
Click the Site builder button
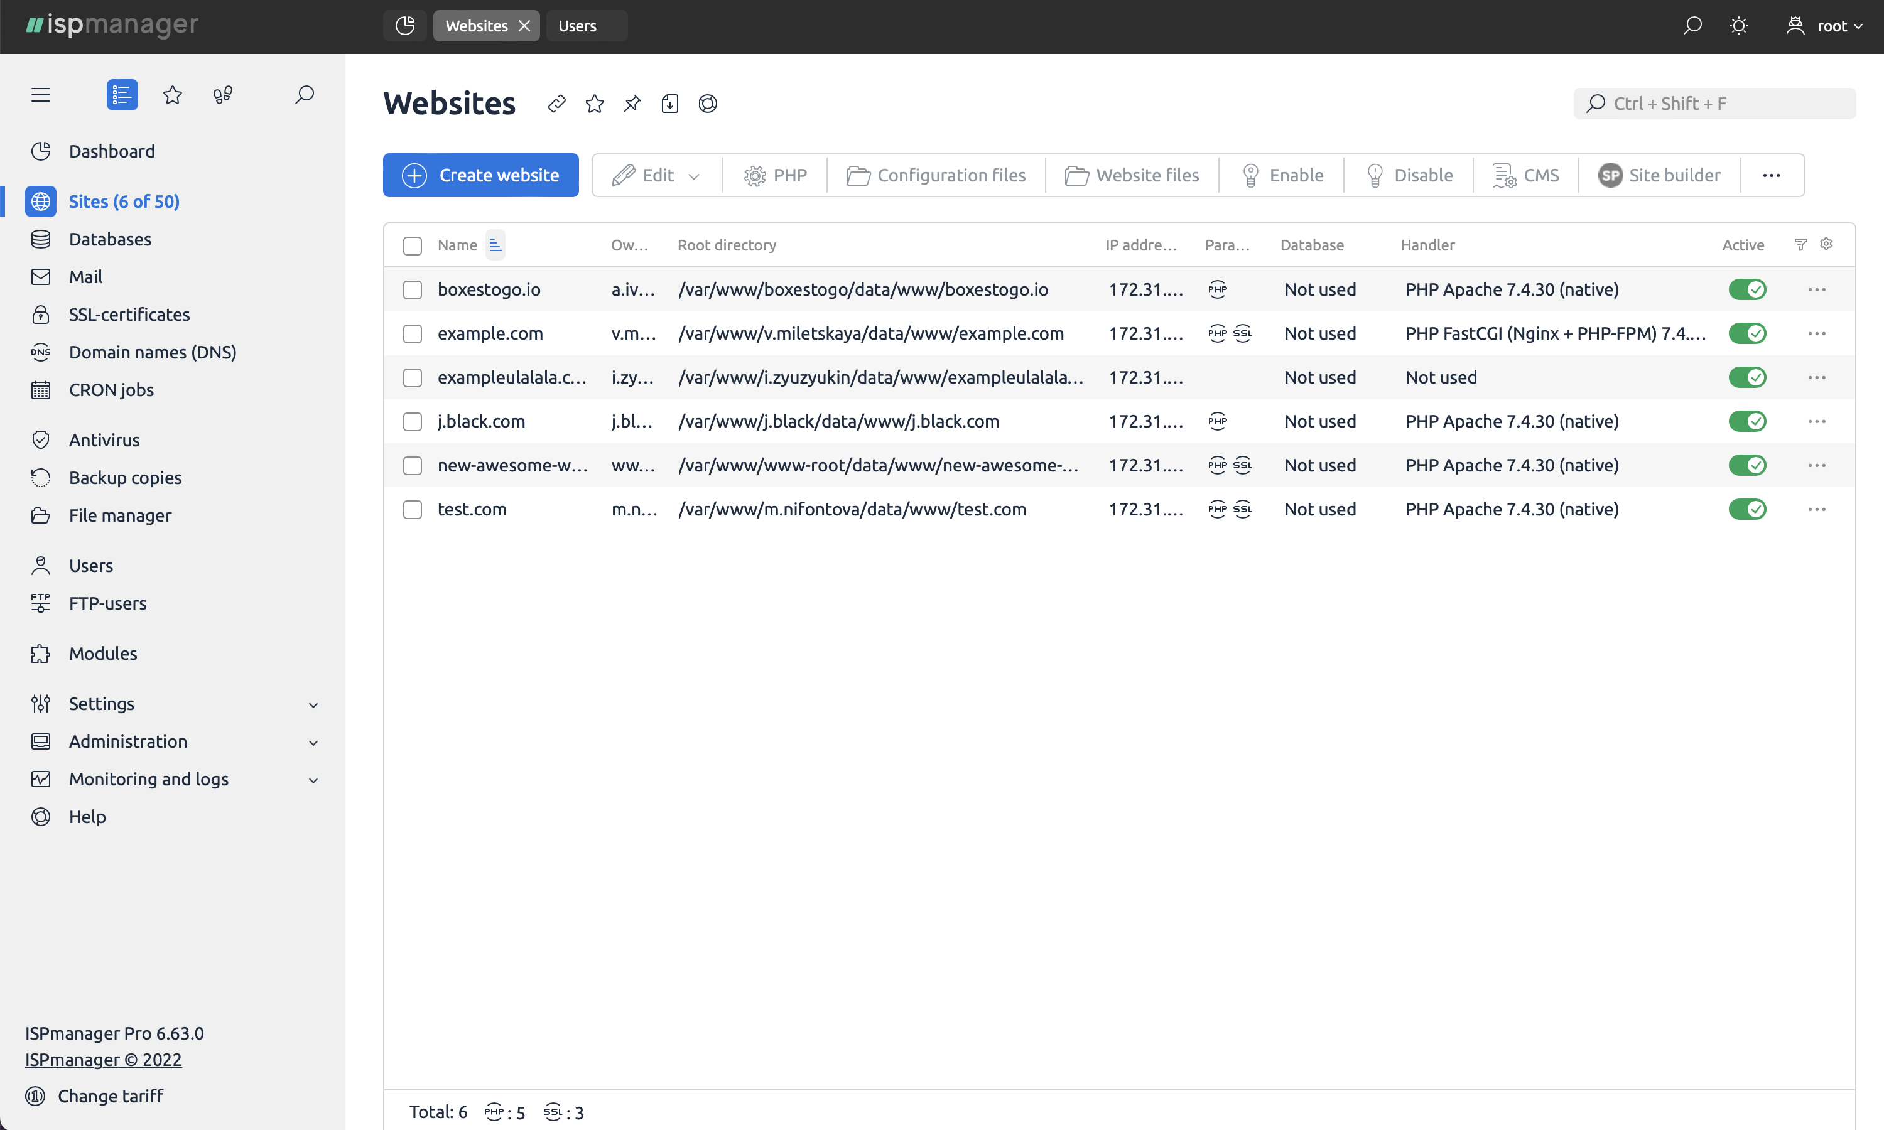click(1659, 175)
